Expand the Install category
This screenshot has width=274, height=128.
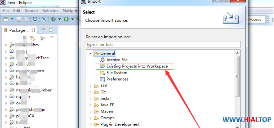tap(91, 99)
